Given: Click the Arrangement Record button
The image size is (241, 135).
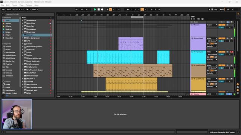Looking at the screenshot, I should tap(102, 9).
